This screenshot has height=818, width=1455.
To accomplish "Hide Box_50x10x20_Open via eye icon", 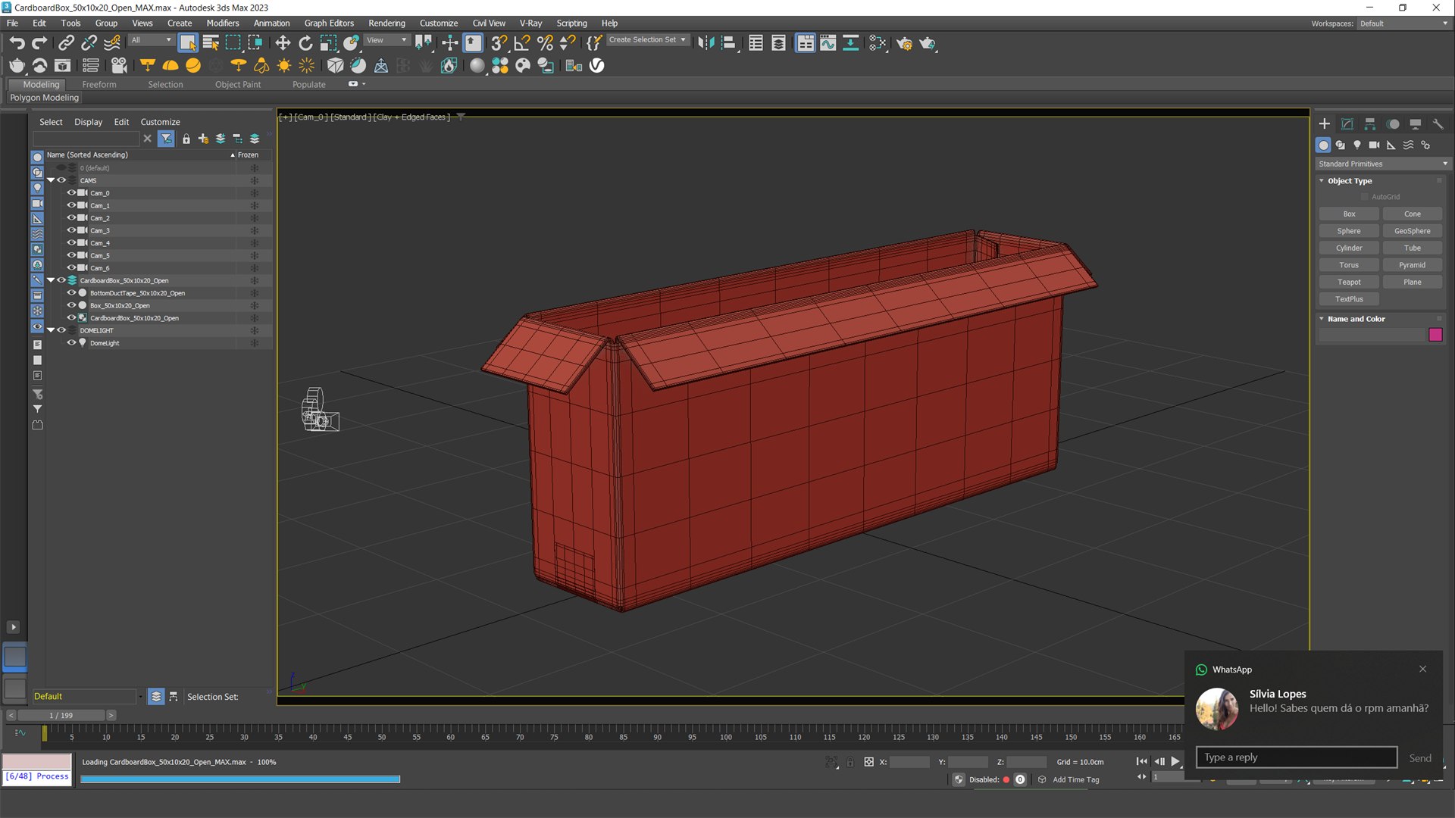I will click(71, 305).
